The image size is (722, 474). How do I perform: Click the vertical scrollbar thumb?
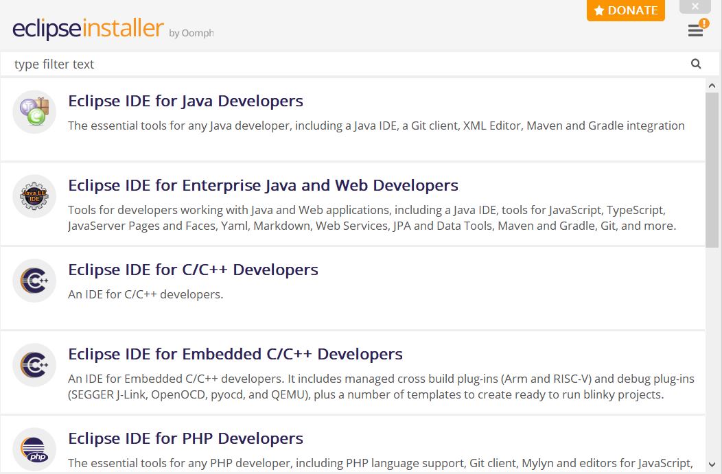[712, 170]
